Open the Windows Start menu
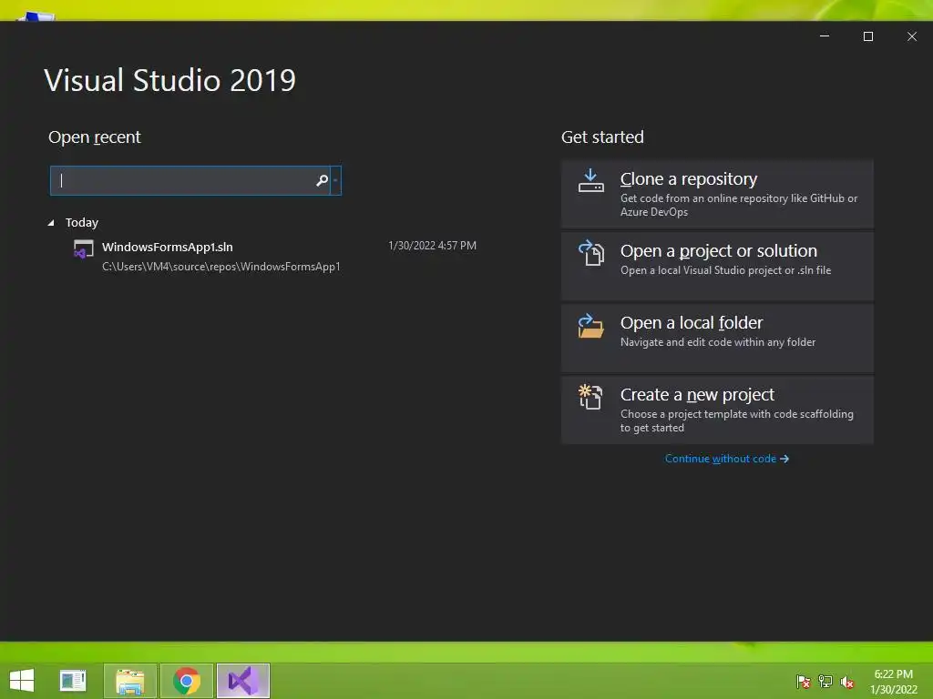This screenshot has width=933, height=699. (x=22, y=681)
